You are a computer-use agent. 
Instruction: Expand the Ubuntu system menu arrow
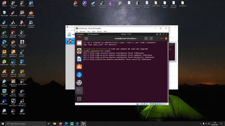click(x=166, y=34)
